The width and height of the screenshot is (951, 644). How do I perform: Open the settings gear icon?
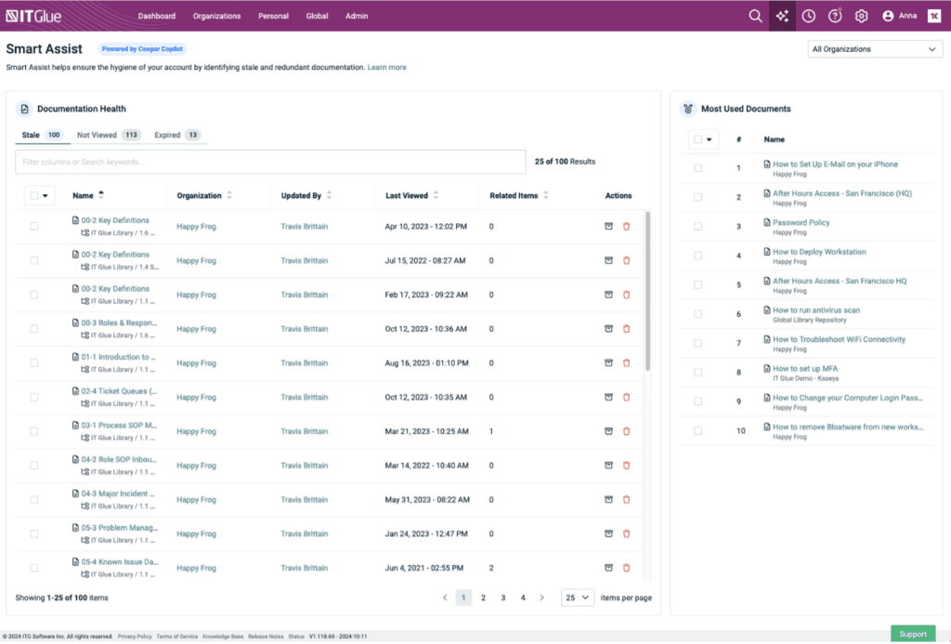click(x=861, y=16)
